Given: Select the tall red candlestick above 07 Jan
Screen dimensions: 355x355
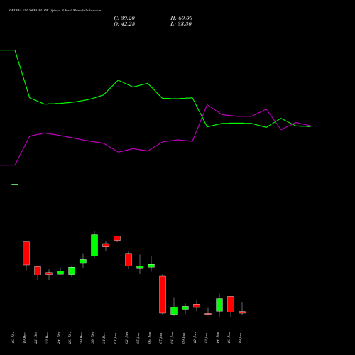Looking at the screenshot, I should (163, 295).
